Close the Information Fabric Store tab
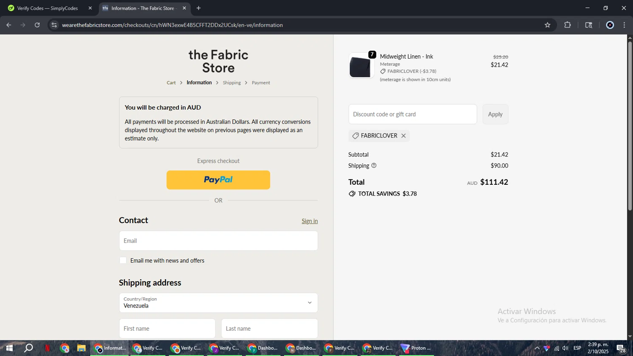The width and height of the screenshot is (633, 356). (184, 8)
